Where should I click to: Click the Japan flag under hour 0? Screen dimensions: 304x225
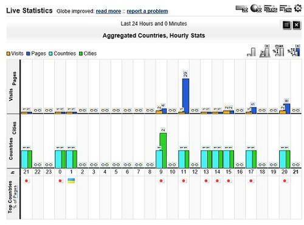[x=60, y=180]
